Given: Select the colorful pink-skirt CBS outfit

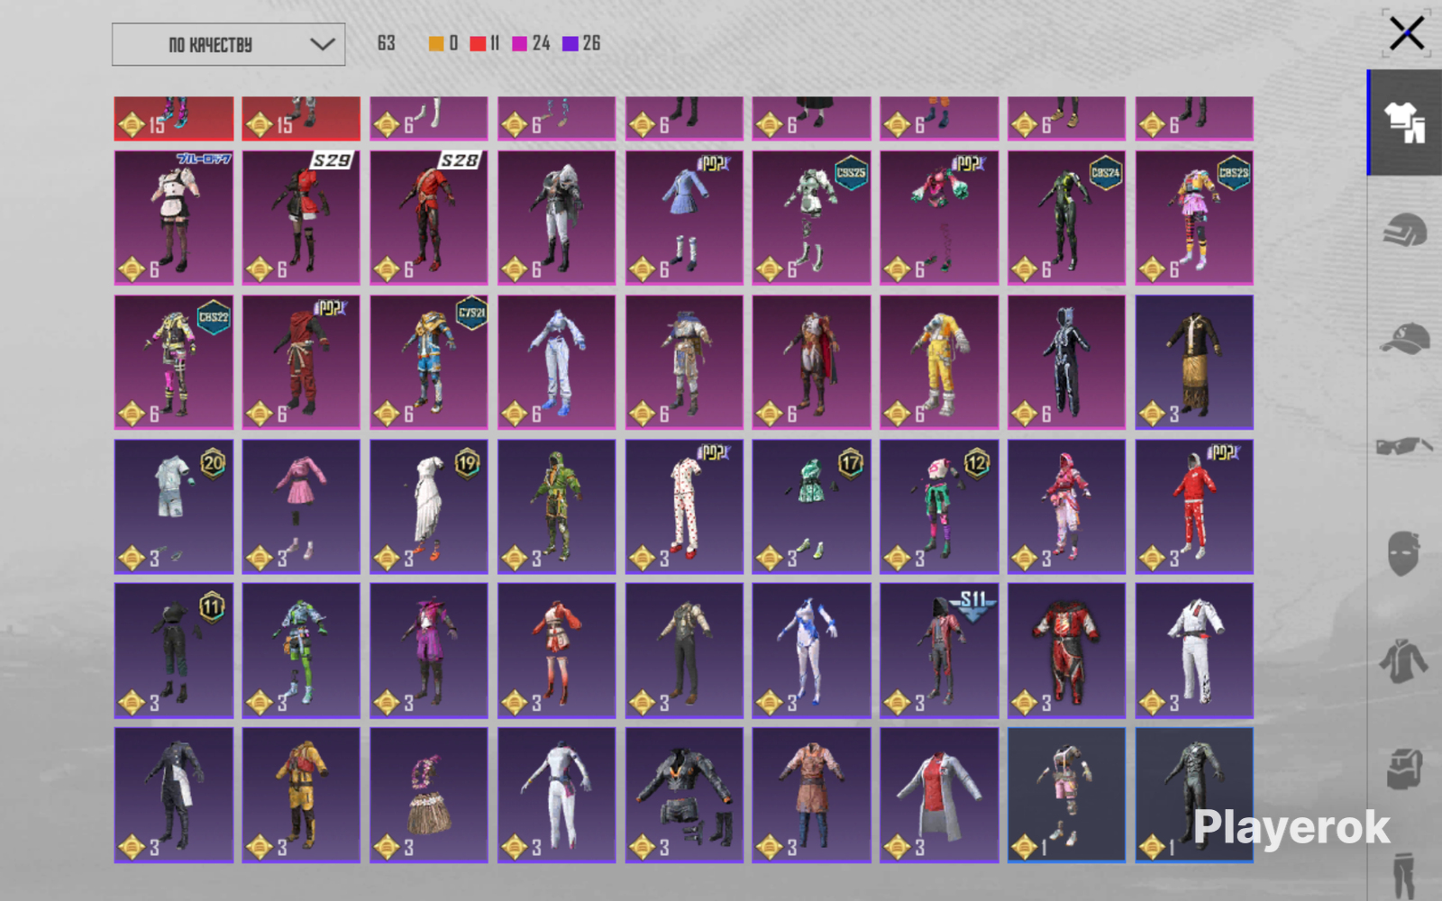Looking at the screenshot, I should [x=1194, y=217].
